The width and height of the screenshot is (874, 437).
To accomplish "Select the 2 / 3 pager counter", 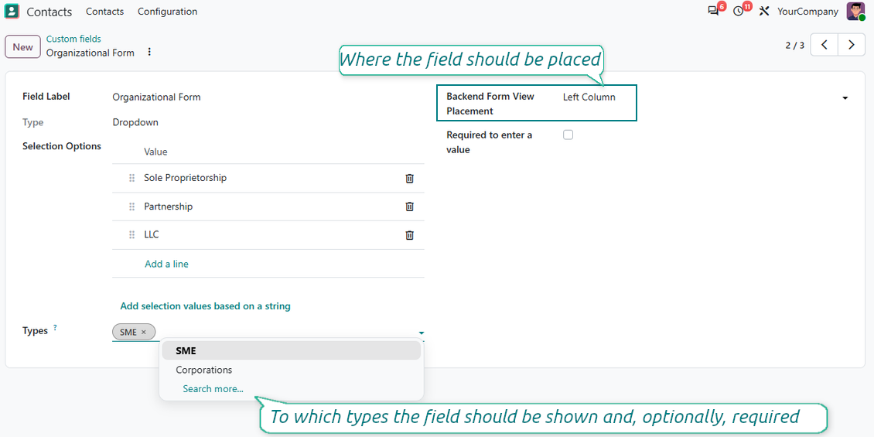I will pos(795,45).
